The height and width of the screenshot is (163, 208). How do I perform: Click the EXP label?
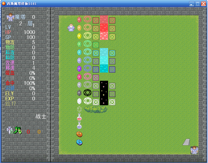click(10, 99)
